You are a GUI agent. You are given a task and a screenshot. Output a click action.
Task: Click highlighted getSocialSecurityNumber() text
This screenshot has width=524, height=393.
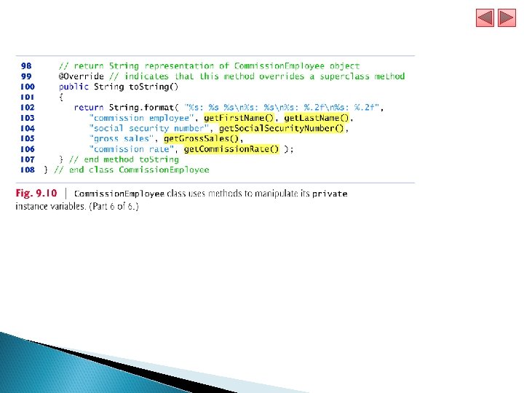pyautogui.click(x=282, y=128)
